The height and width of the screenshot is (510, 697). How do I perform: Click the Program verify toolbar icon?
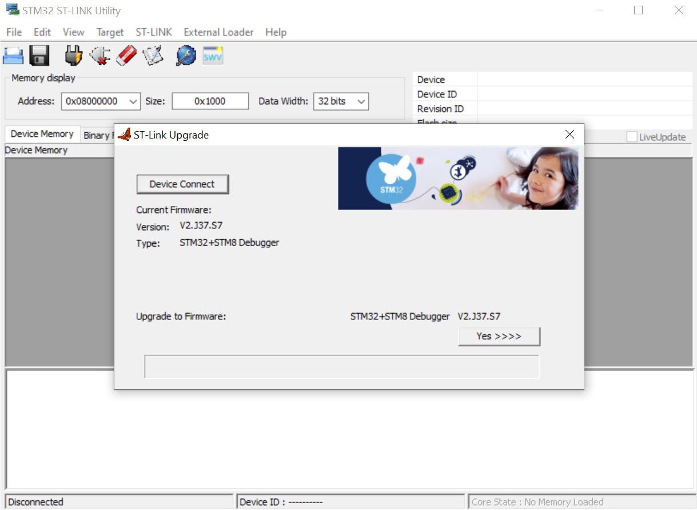tap(153, 56)
